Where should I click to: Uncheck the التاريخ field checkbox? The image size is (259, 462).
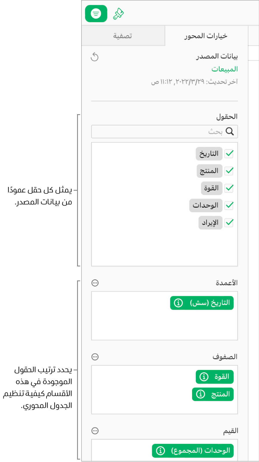click(229, 153)
